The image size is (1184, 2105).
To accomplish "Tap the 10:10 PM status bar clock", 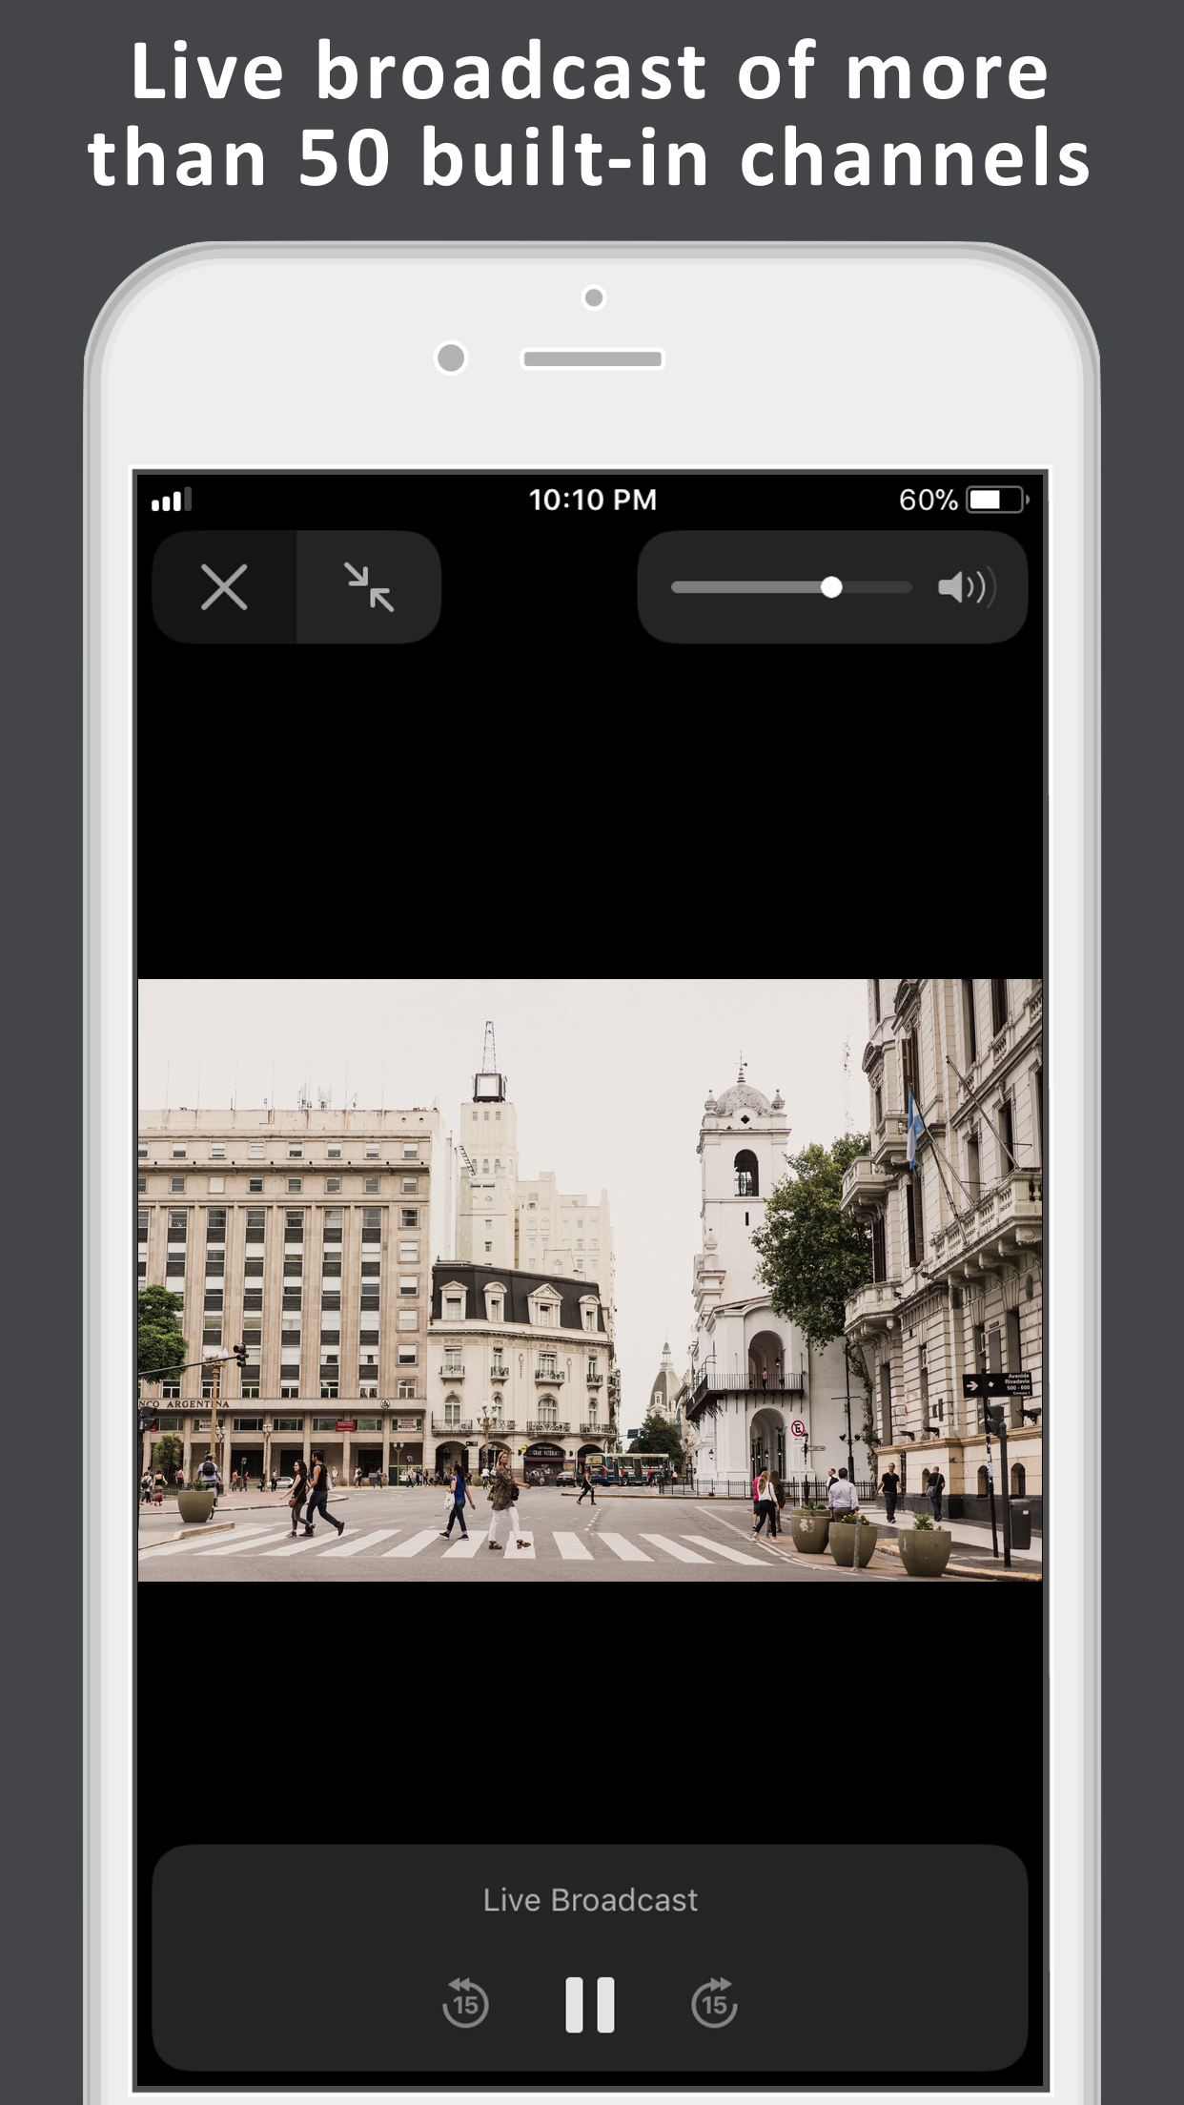I will point(592,500).
